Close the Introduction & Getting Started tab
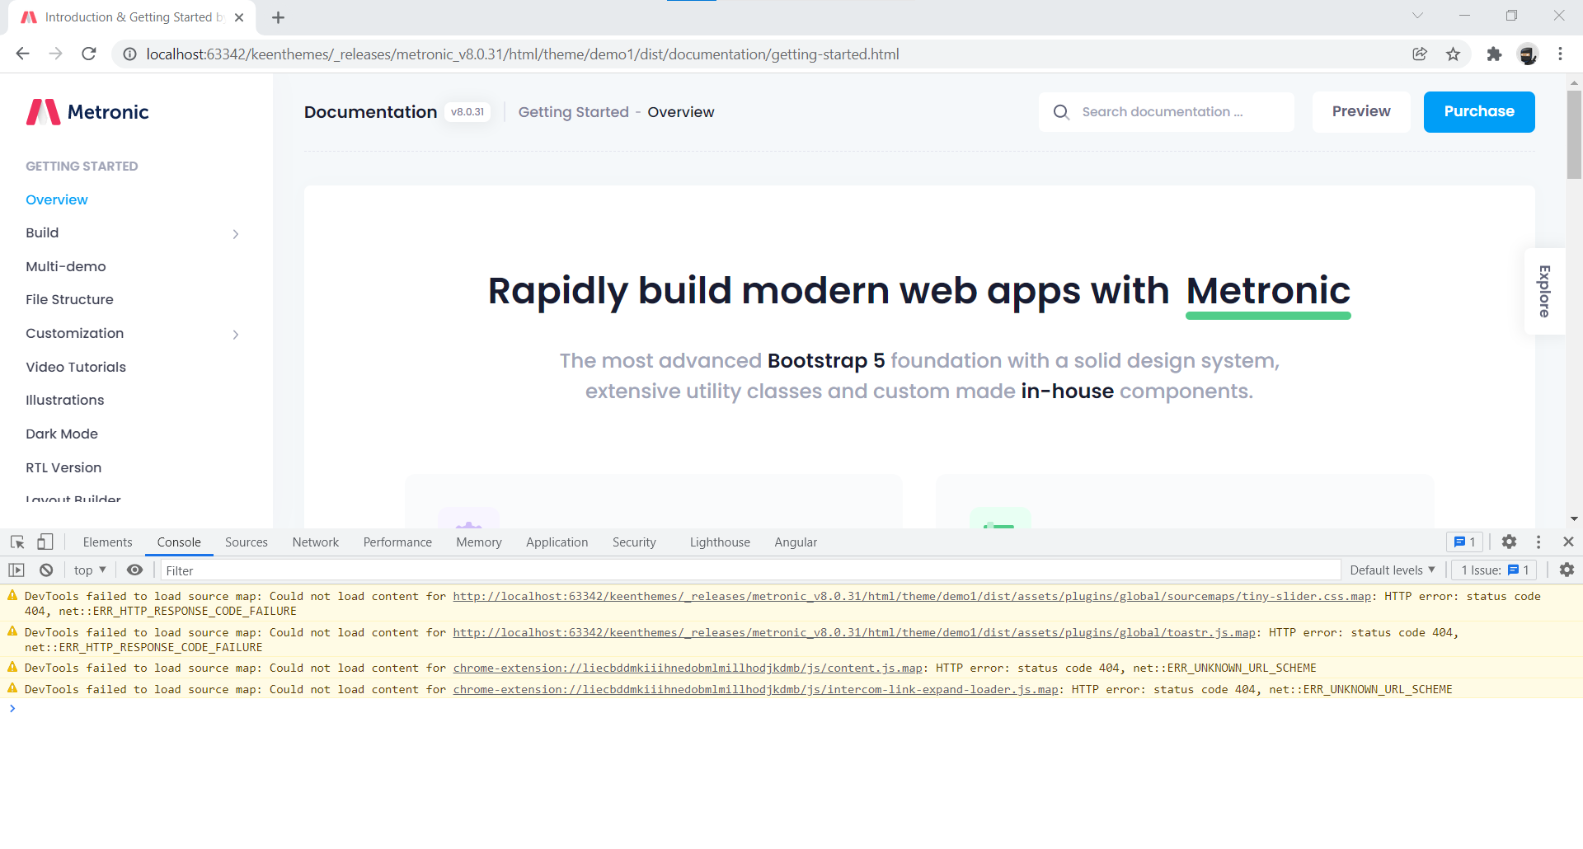1583x849 pixels. 239,17
